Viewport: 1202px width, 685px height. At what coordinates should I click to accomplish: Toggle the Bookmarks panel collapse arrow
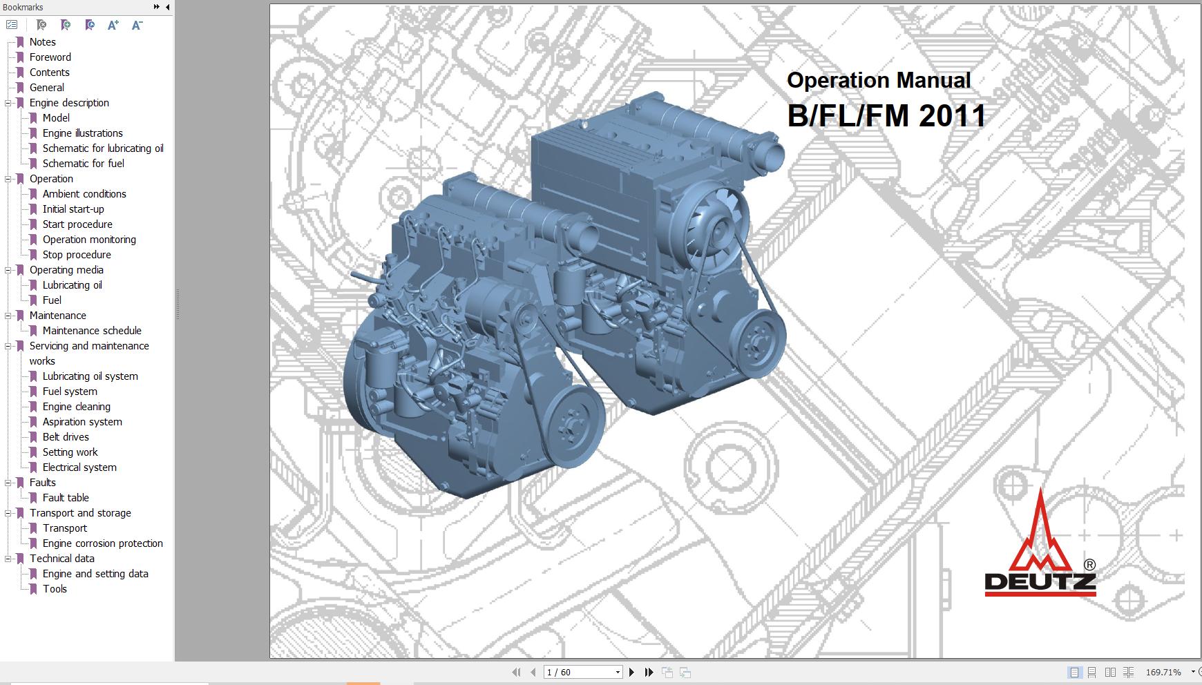pyautogui.click(x=166, y=7)
